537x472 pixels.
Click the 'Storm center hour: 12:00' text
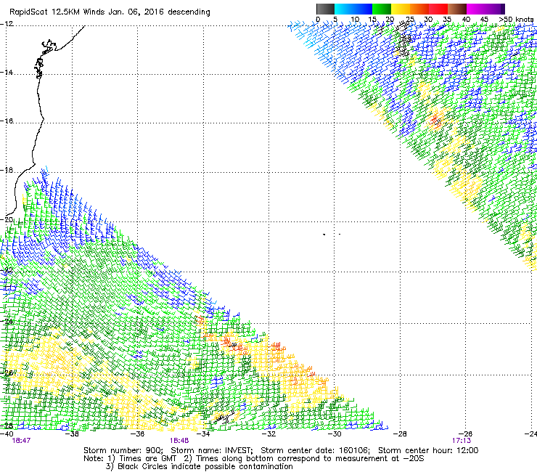click(x=428, y=450)
